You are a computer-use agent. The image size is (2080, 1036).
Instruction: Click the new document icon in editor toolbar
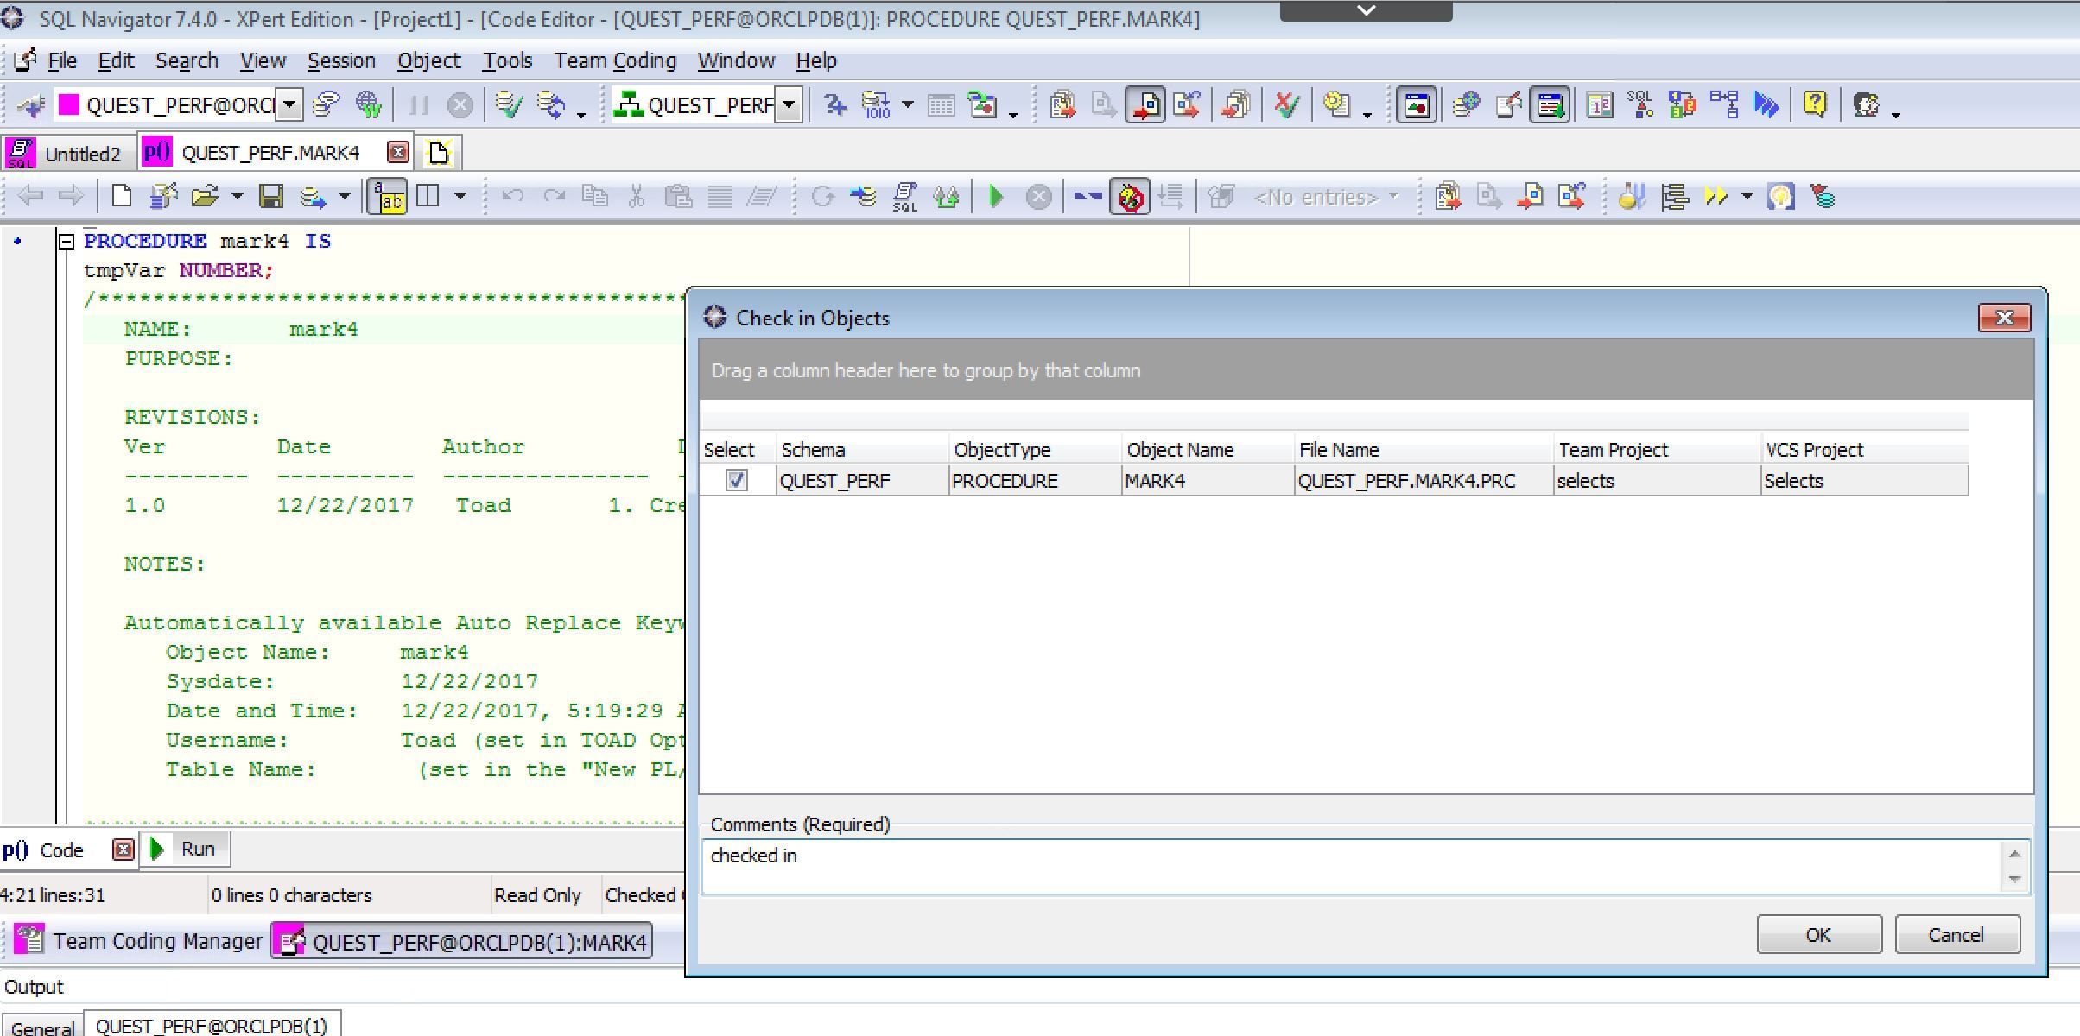(122, 197)
